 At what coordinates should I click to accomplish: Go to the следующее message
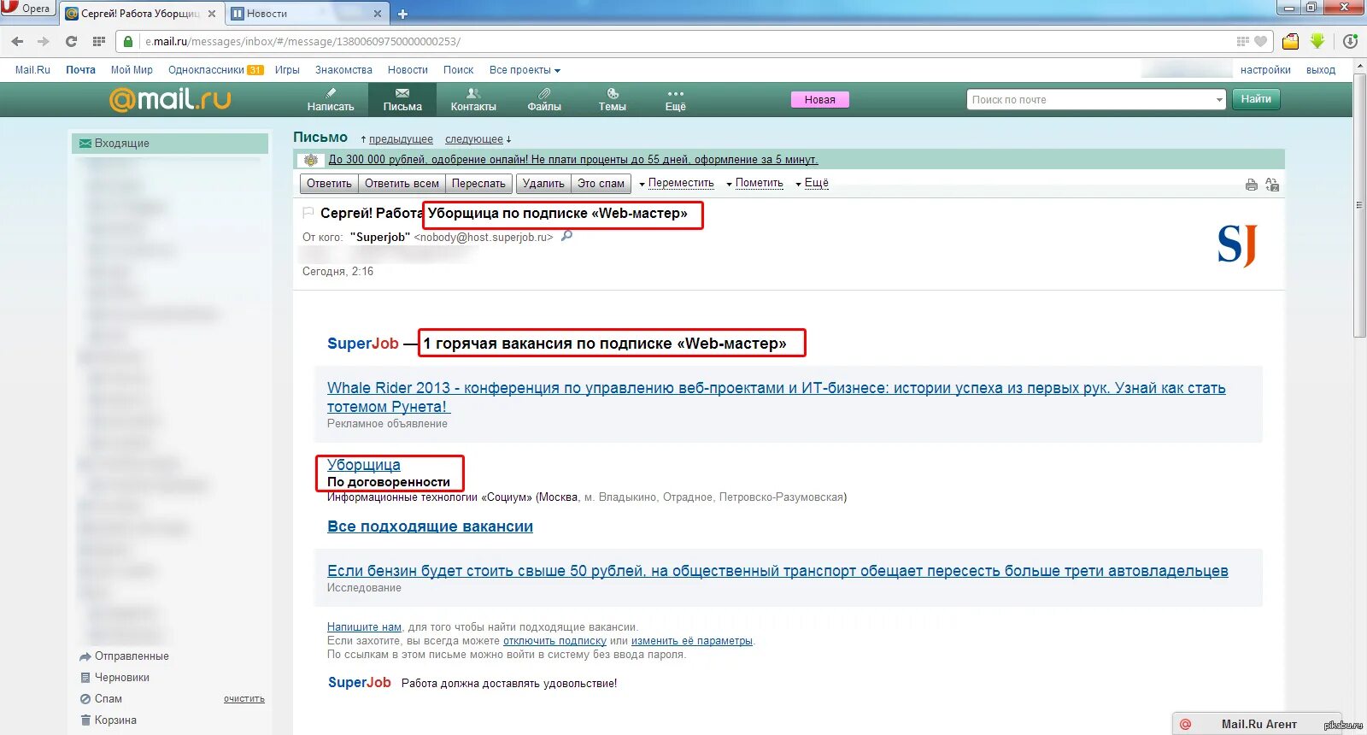click(474, 139)
